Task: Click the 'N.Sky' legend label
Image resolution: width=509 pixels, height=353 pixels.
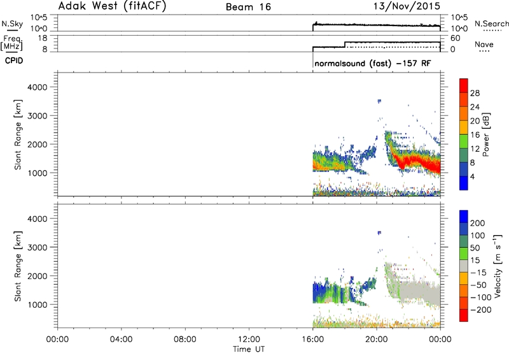Action: [12, 24]
